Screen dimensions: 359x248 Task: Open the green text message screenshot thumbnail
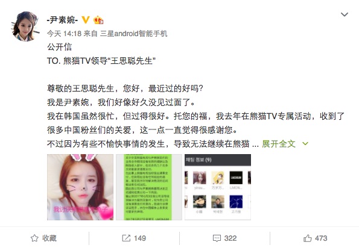[149, 187]
